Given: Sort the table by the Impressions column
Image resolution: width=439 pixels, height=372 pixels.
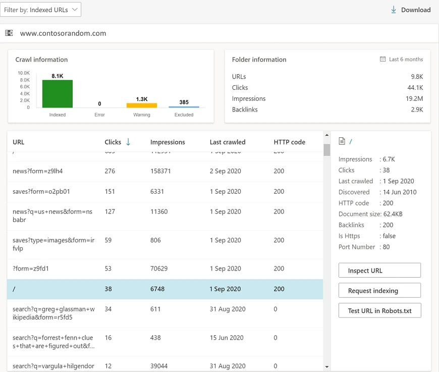Looking at the screenshot, I should pos(168,142).
